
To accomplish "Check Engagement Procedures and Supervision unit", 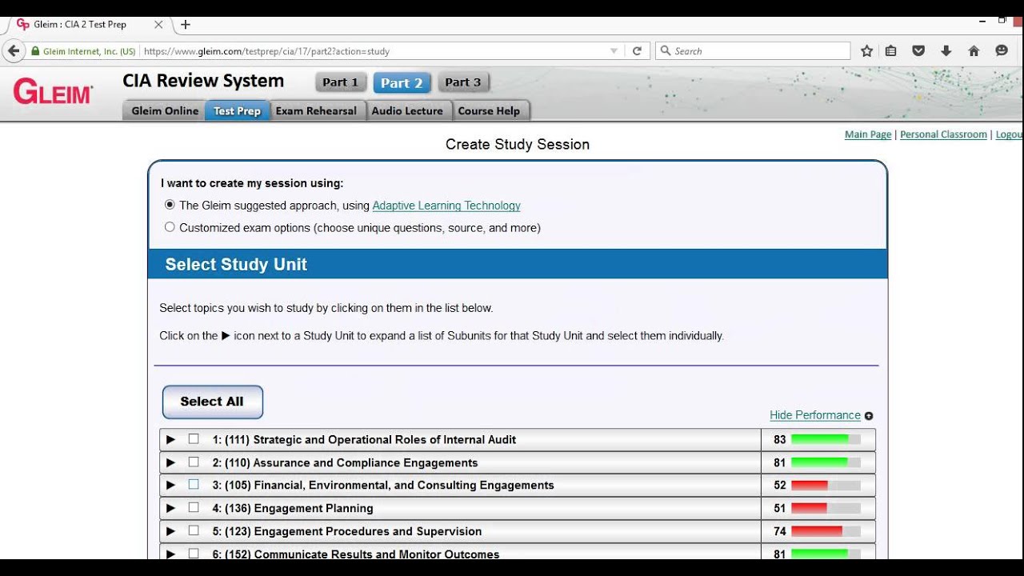I will (x=194, y=530).
